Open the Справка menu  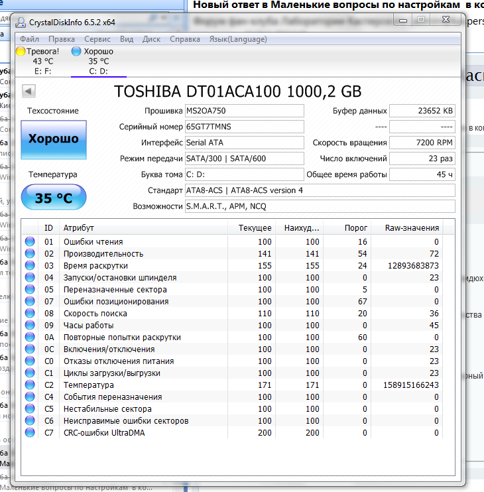185,39
